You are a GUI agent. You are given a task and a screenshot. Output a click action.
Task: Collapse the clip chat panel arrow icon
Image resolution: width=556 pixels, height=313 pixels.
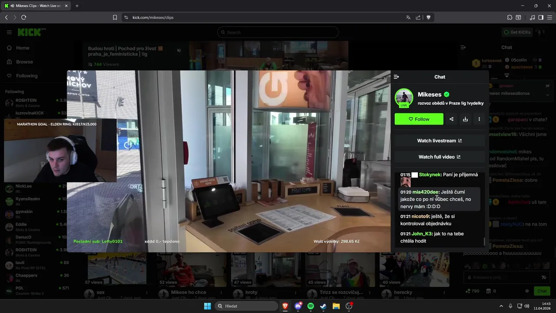click(396, 77)
